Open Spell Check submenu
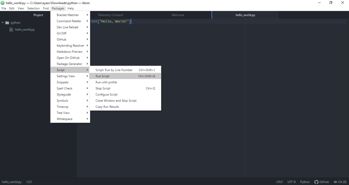The height and width of the screenshot is (185, 349). click(70, 88)
